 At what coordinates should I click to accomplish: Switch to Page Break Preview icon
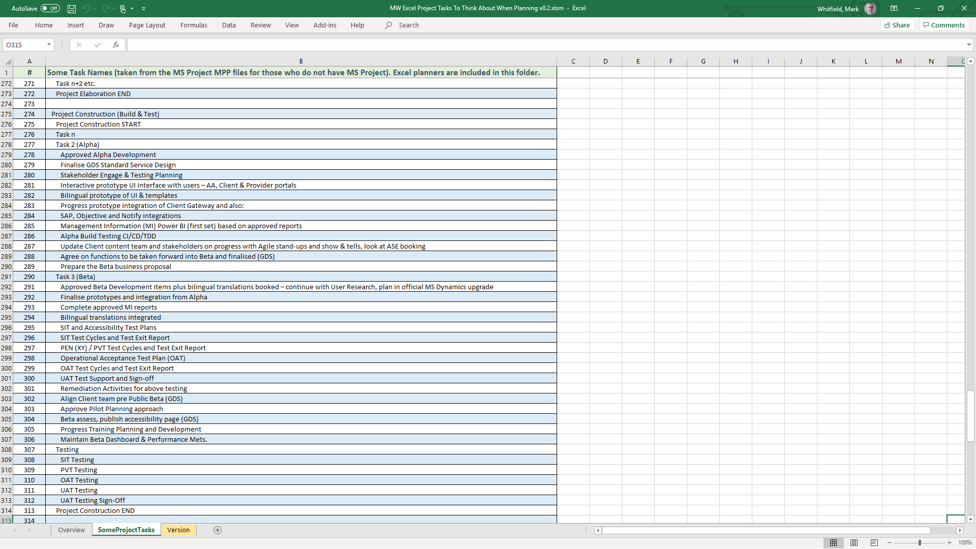pos(874,543)
